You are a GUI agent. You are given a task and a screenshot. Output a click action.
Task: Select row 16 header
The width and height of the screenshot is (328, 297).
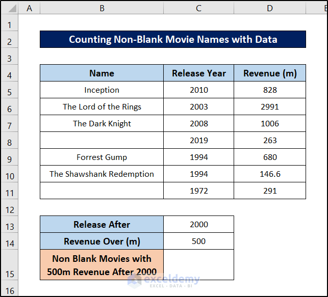pyautogui.click(x=10, y=288)
